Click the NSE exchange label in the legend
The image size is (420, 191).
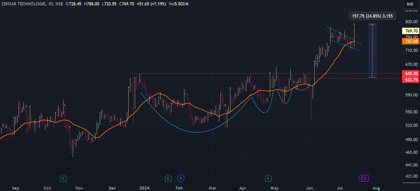click(x=59, y=4)
